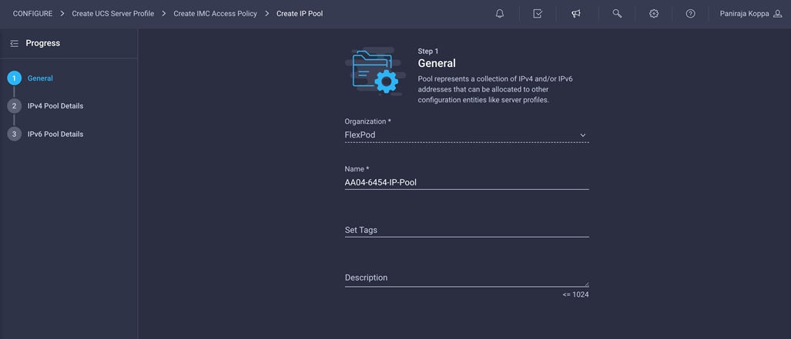Viewport: 791px width, 339px height.
Task: Go to Create UCS Server Profile breadcrumb
Action: pos(113,14)
